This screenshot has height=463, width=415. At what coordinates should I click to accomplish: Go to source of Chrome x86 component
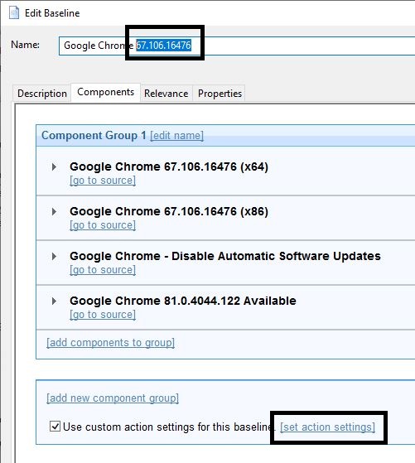(x=103, y=225)
